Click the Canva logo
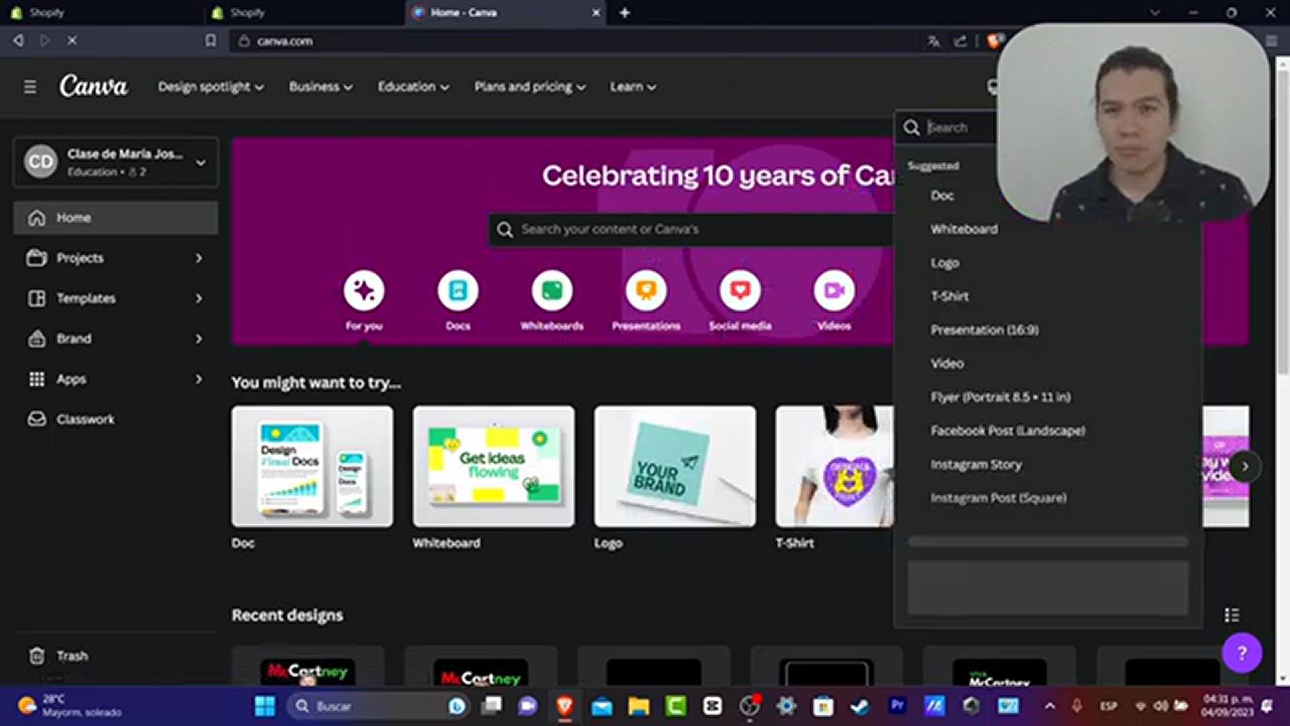The height and width of the screenshot is (726, 1290). (93, 86)
